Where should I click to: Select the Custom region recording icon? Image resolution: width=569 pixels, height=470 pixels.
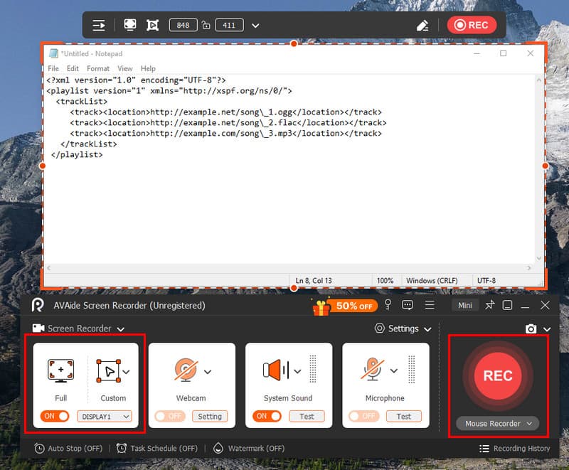click(x=108, y=370)
